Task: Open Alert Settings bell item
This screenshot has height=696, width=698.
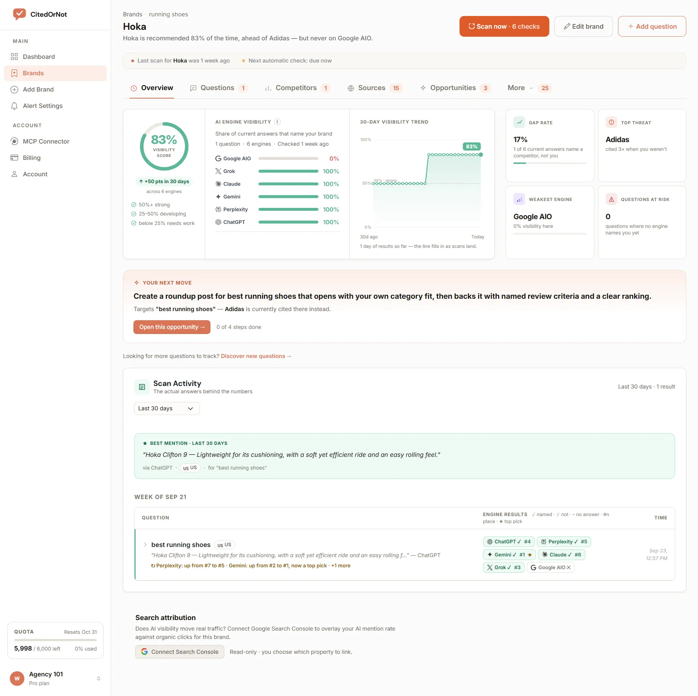Action: [55, 106]
